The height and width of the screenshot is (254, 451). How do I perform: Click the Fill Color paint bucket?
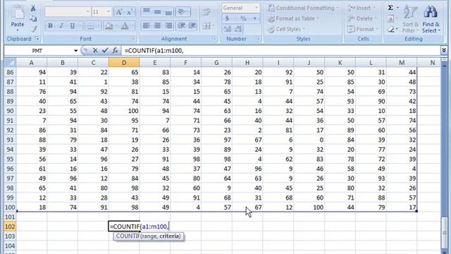click(109, 26)
